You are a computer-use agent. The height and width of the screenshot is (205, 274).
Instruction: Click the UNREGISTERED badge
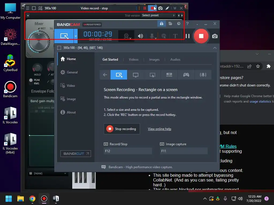(x=92, y=25)
